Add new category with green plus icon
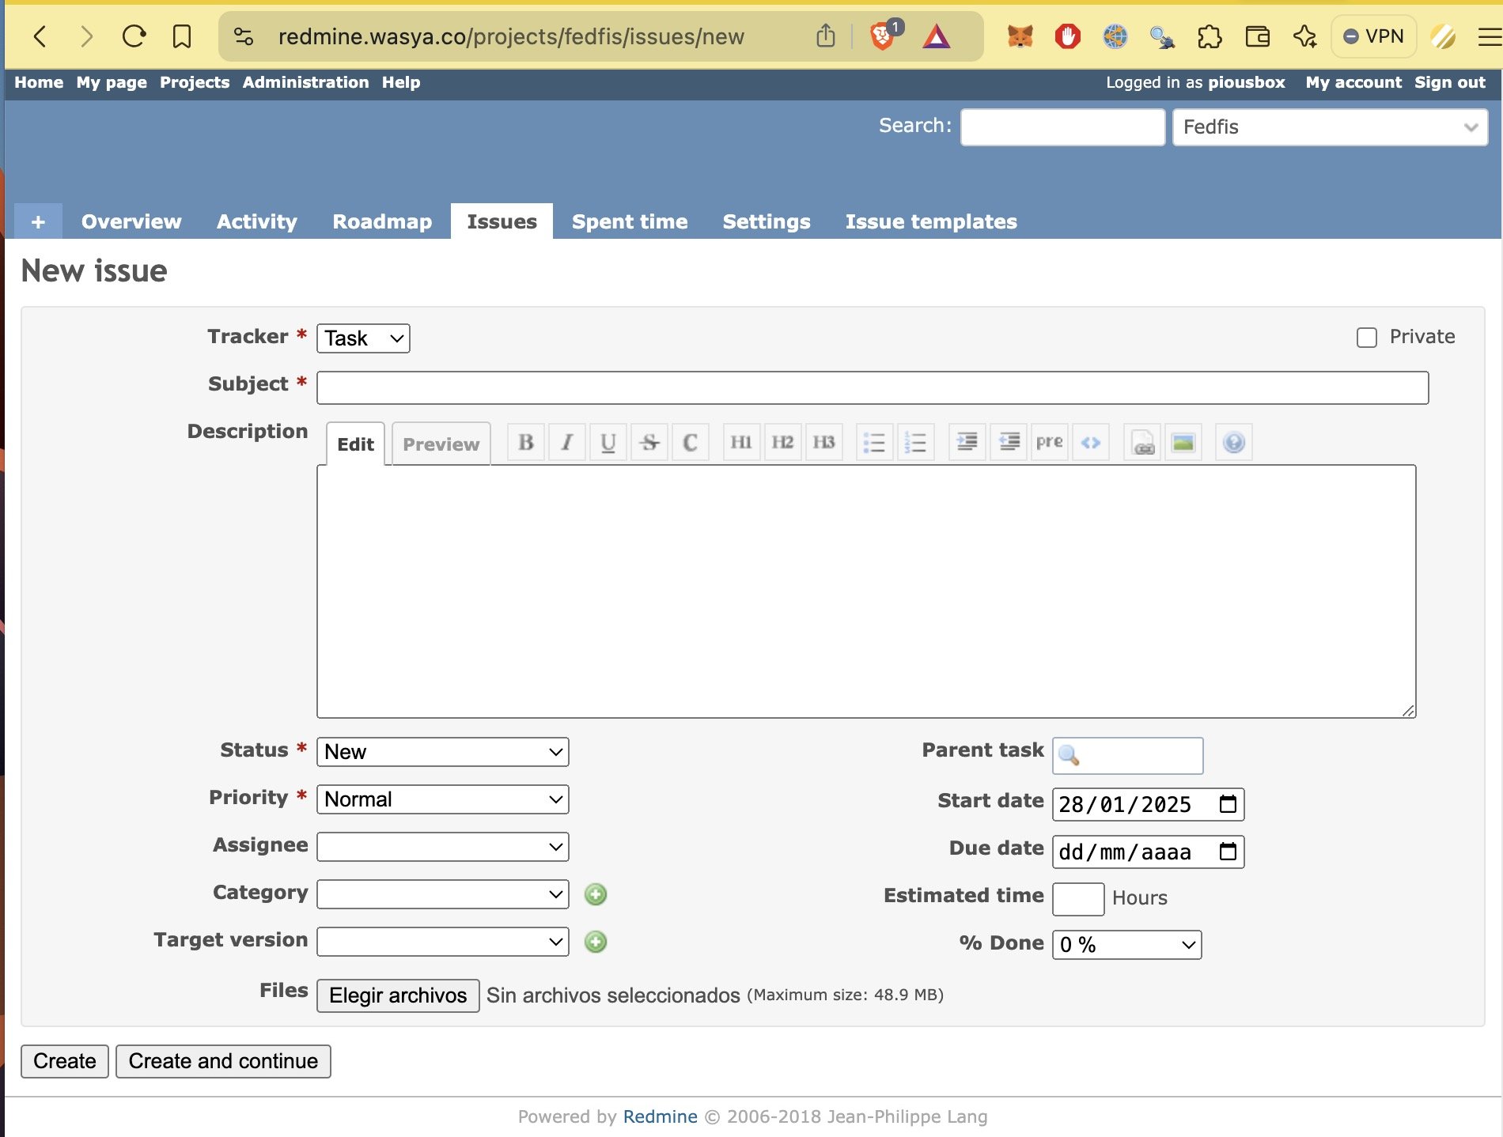 (x=596, y=894)
